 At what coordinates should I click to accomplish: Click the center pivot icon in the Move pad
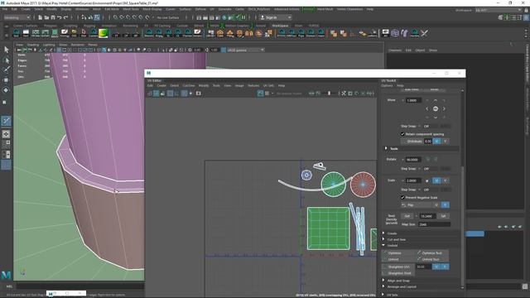pyautogui.click(x=436, y=108)
